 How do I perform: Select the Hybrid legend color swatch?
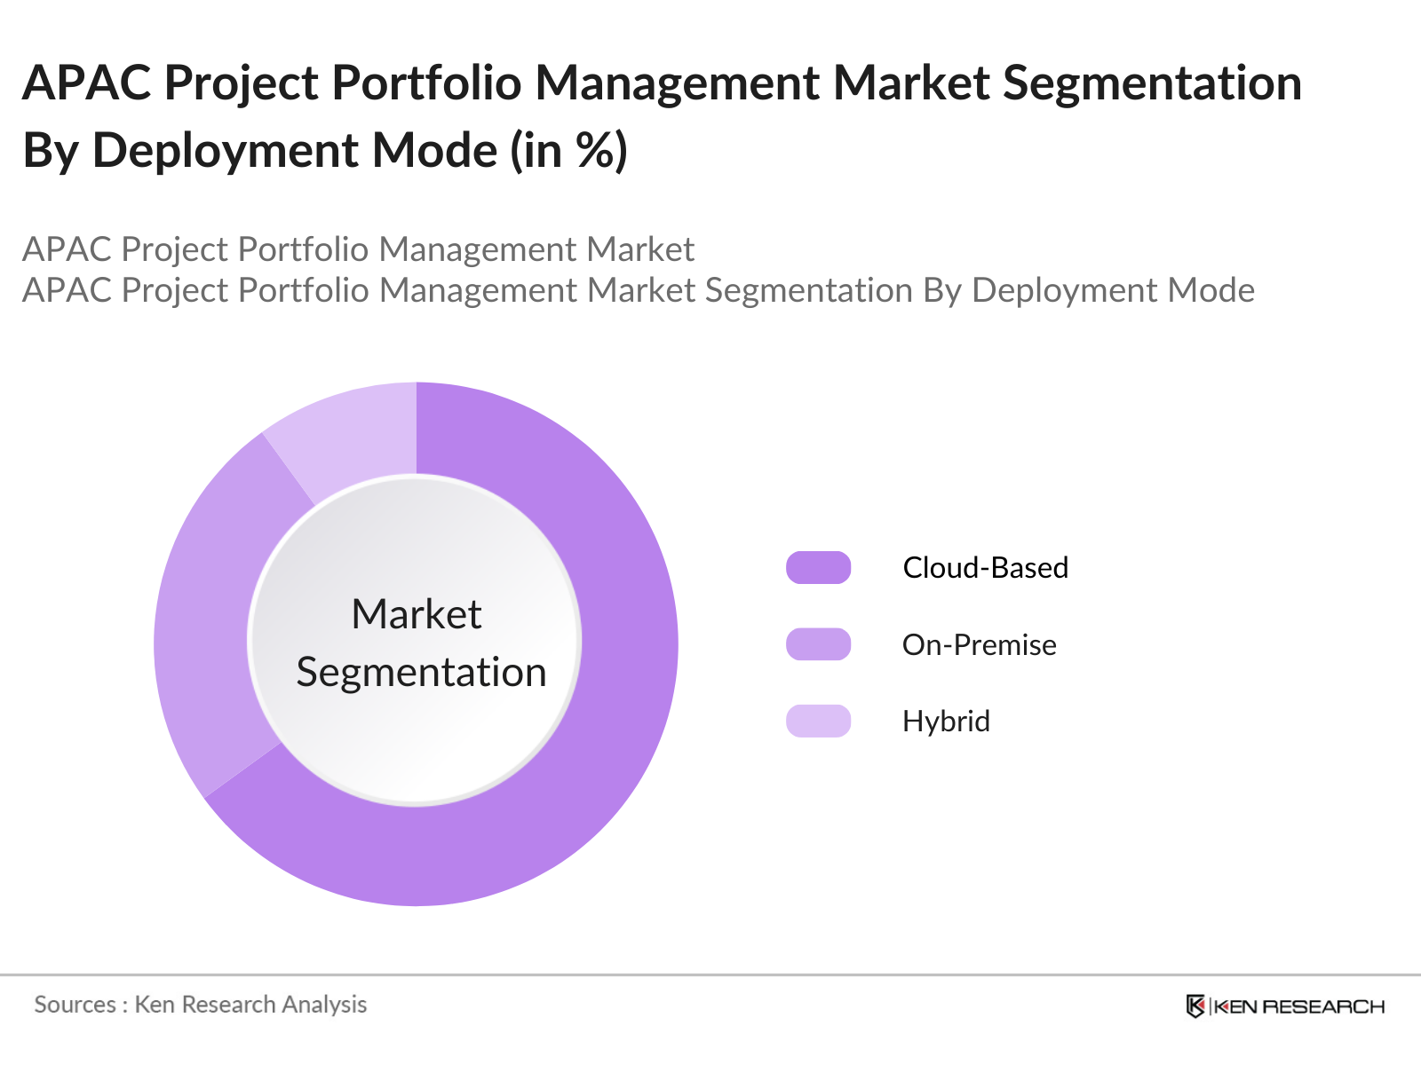[x=818, y=721]
